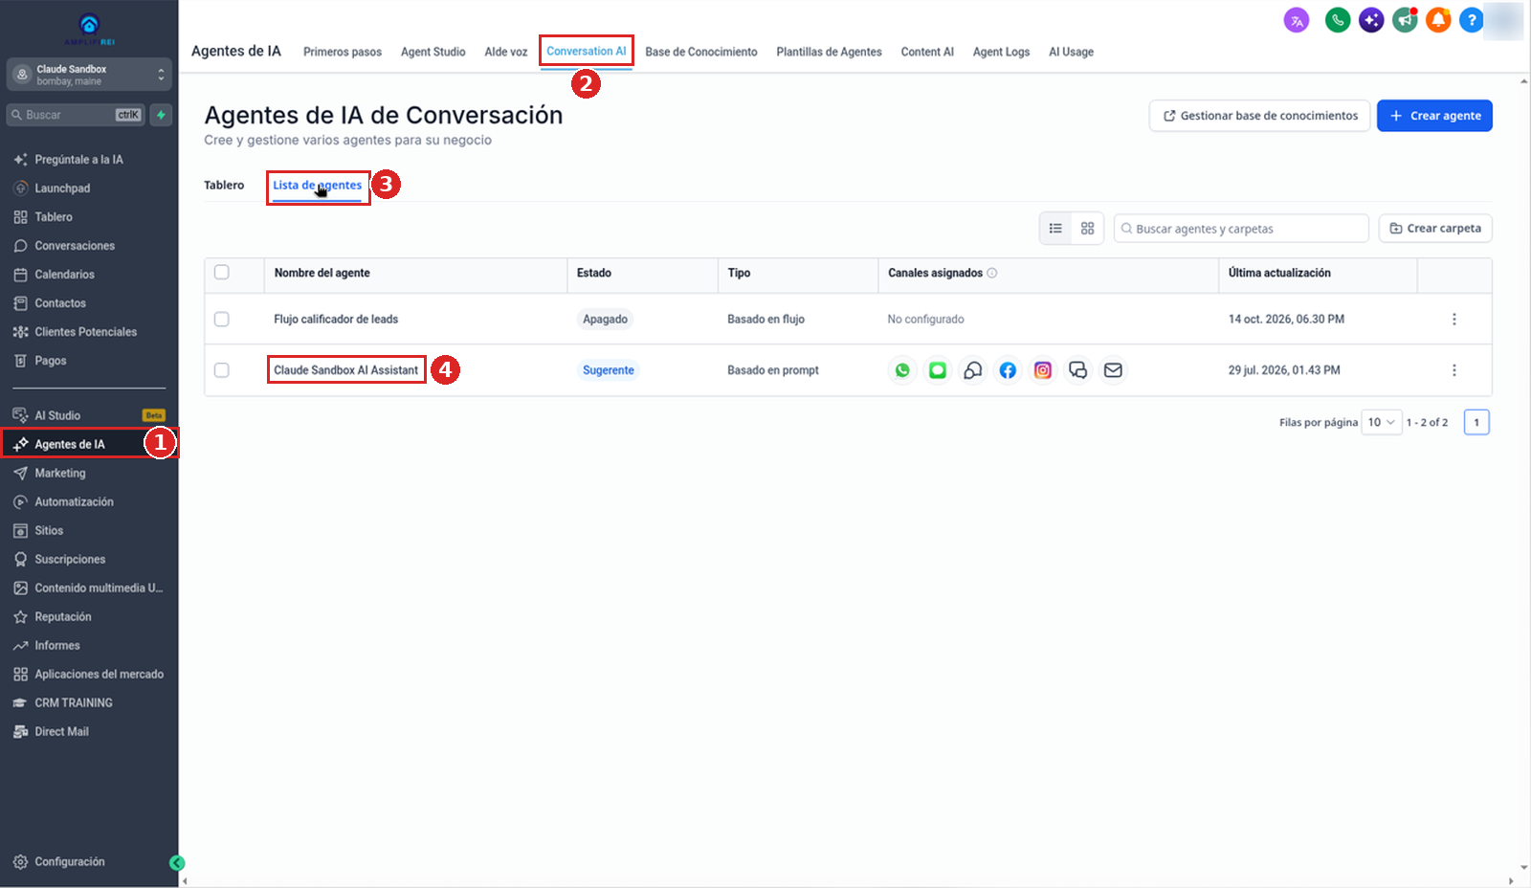The height and width of the screenshot is (888, 1531).
Task: Click WhatsApp channel icon for Claude Sandbox AI Assistant
Action: click(x=902, y=370)
